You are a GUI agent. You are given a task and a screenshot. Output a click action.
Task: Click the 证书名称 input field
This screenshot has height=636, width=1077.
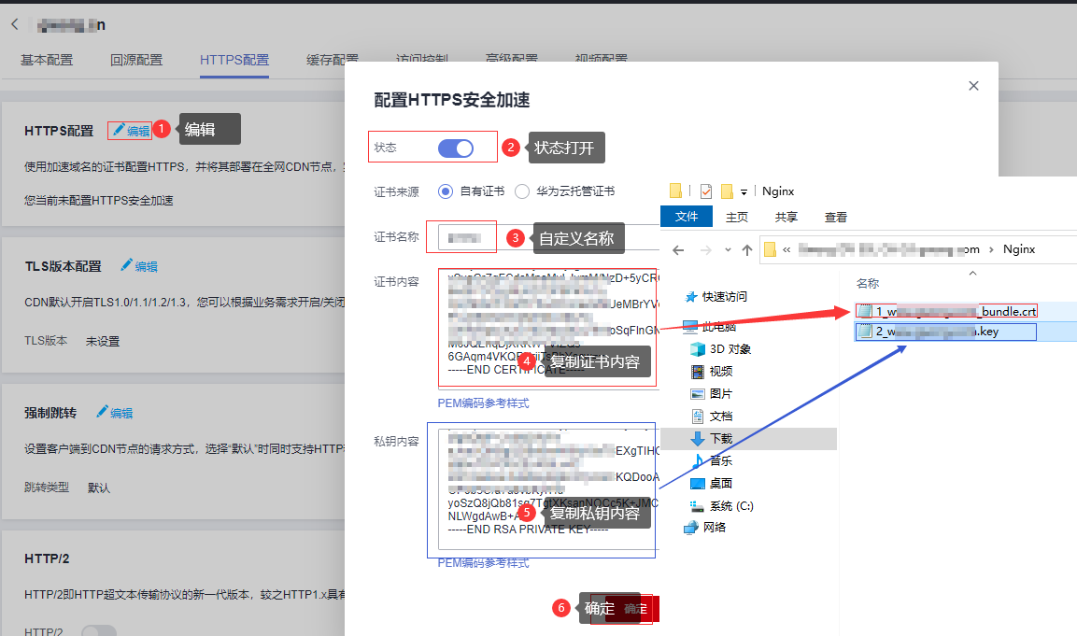click(462, 237)
